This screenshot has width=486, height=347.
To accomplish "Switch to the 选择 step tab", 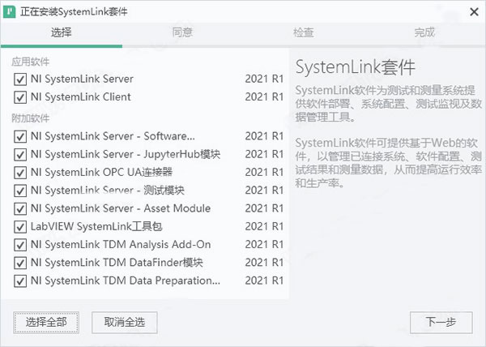I will 61,32.
